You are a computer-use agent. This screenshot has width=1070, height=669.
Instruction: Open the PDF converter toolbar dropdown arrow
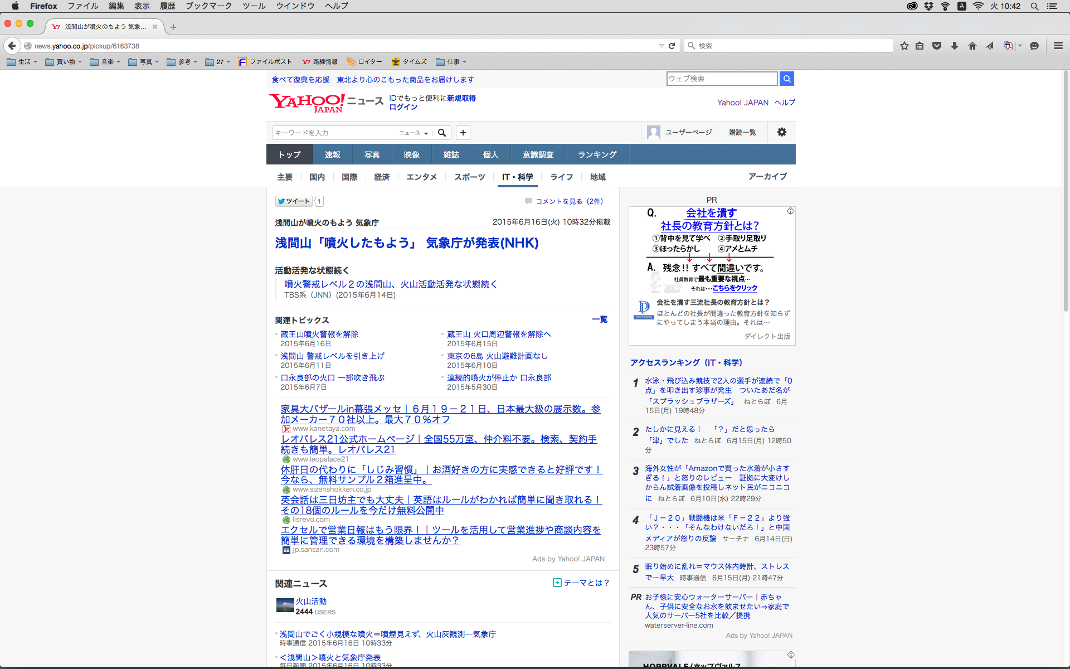click(1020, 46)
